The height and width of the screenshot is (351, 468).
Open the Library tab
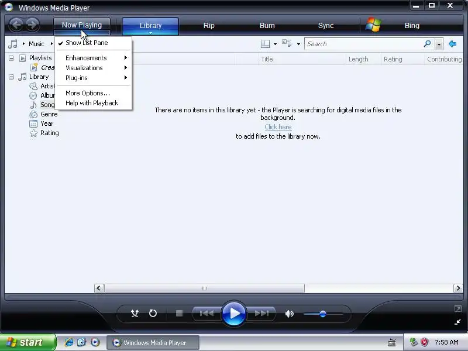pyautogui.click(x=150, y=25)
